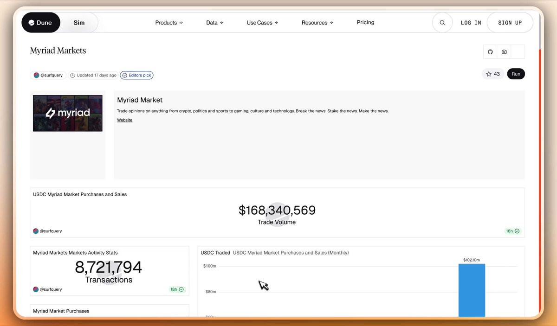Click the 18h refresh status badge
The height and width of the screenshot is (326, 557).
point(177,289)
